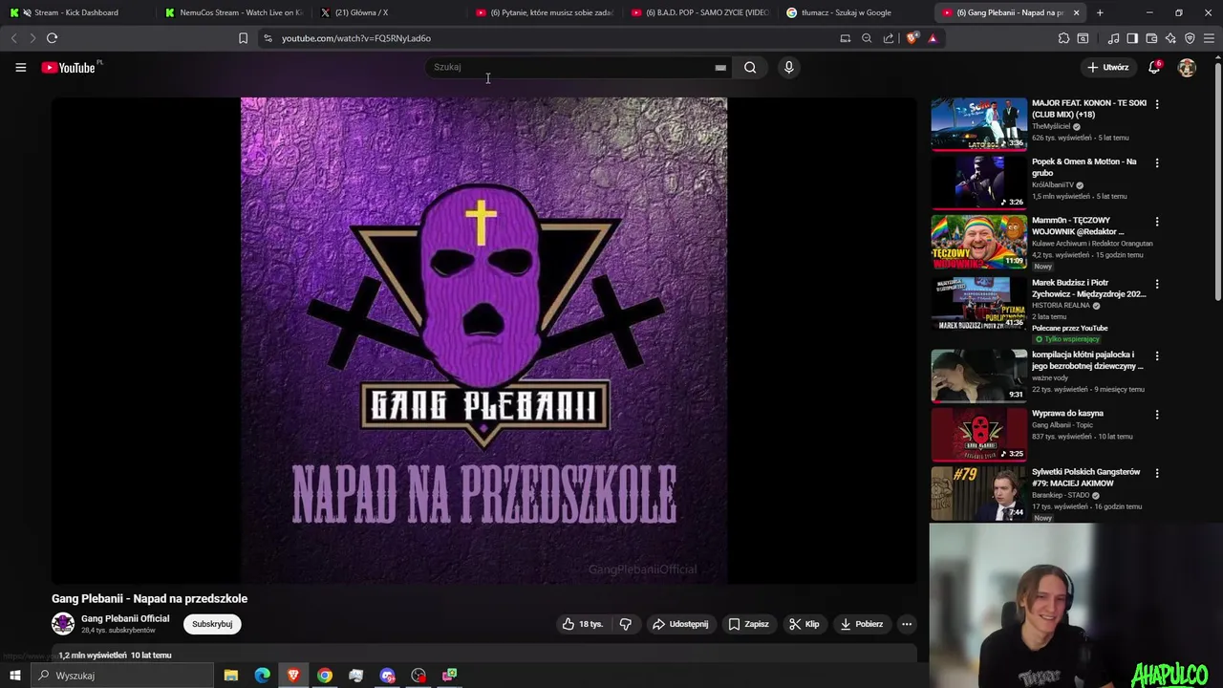This screenshot has height=688, width=1223.
Task: Click Subskrybuj to subscribe to Gang Plebanii
Action: 212,624
